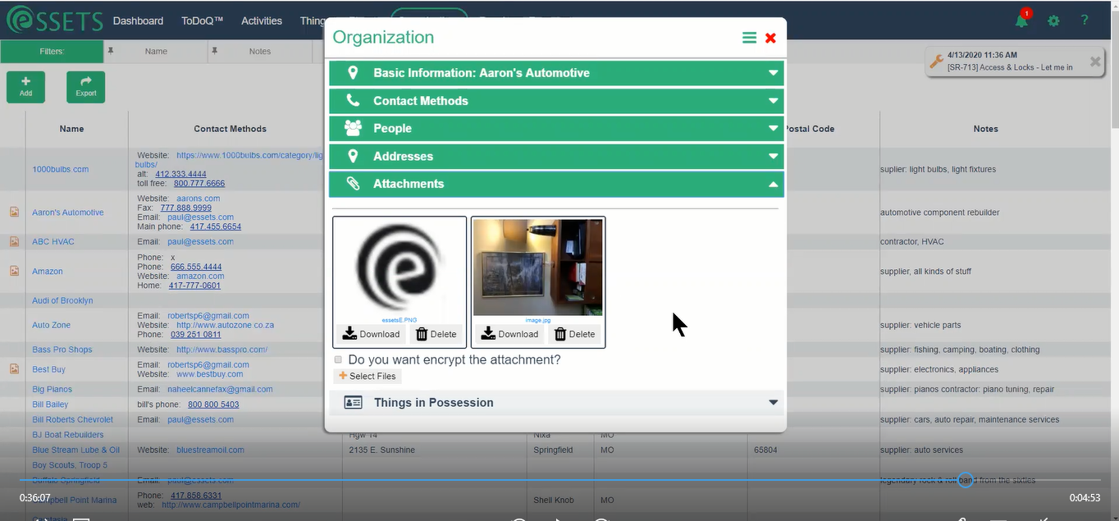Open the Bass Pro Shops link

(x=62, y=350)
